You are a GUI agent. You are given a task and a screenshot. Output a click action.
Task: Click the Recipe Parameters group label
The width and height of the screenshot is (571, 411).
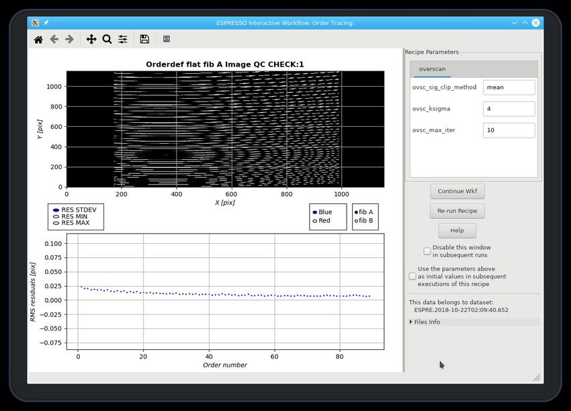pos(432,52)
